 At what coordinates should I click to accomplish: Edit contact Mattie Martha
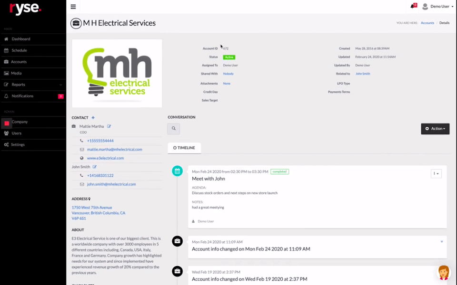click(109, 126)
